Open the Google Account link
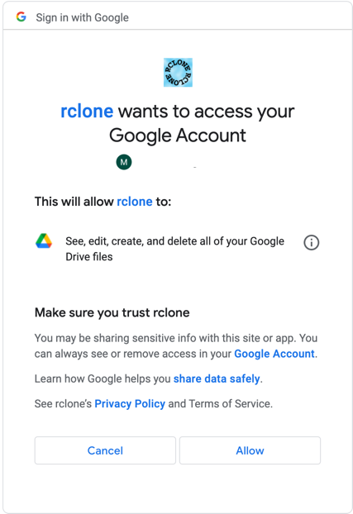The width and height of the screenshot is (353, 514). click(274, 354)
